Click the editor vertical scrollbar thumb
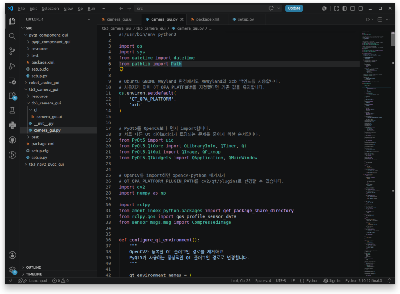Screen dimensions: 400x294 393,39
